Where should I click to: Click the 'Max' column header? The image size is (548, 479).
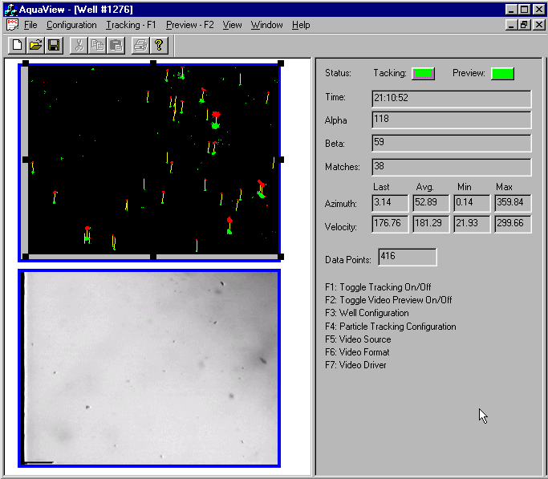point(504,187)
